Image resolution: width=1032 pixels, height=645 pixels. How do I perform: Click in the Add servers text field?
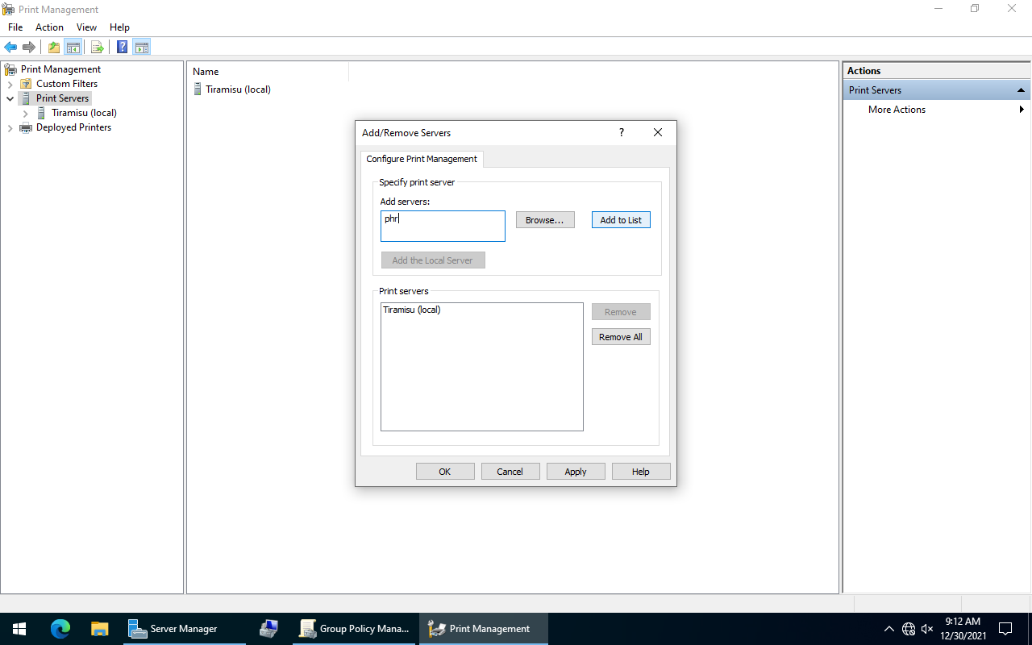pyautogui.click(x=443, y=227)
